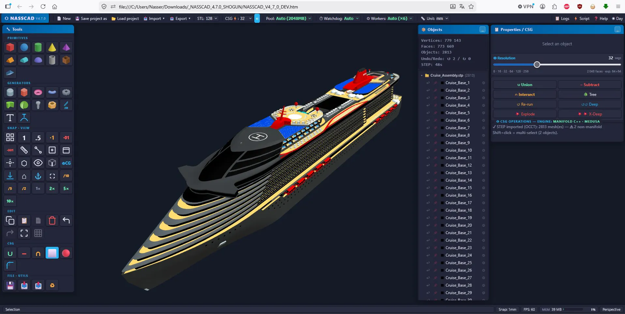Set snap to .5 in Snap View
Screen dimensions: 625x314
[38, 138]
